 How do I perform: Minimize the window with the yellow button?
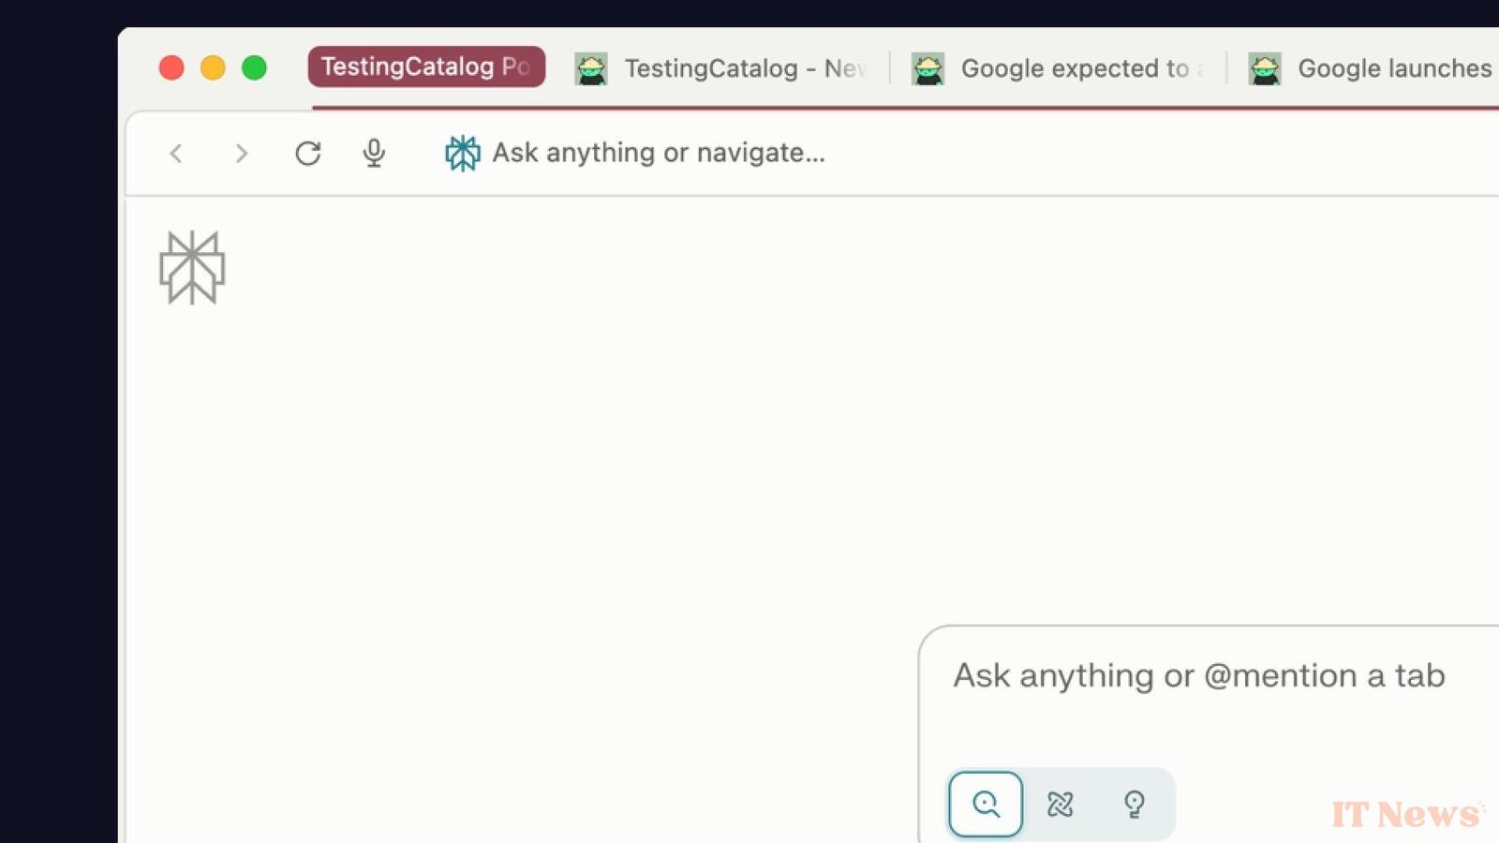[213, 67]
